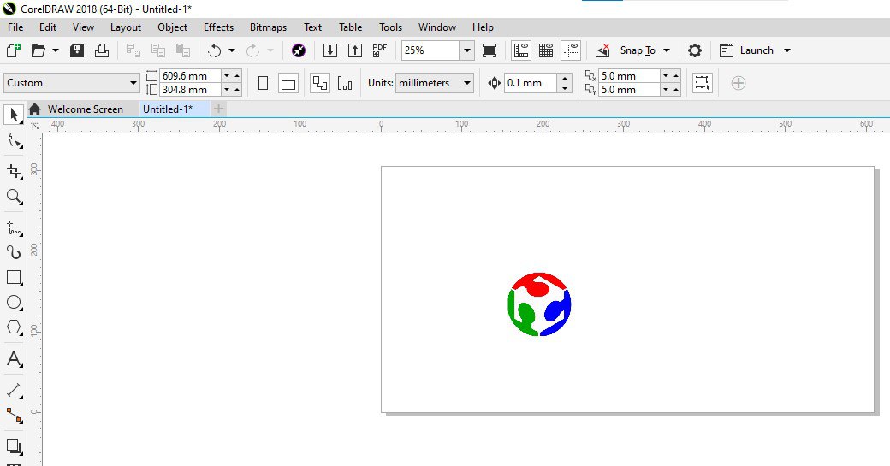The width and height of the screenshot is (890, 466).
Task: Click the Import icon
Action: 329,50
